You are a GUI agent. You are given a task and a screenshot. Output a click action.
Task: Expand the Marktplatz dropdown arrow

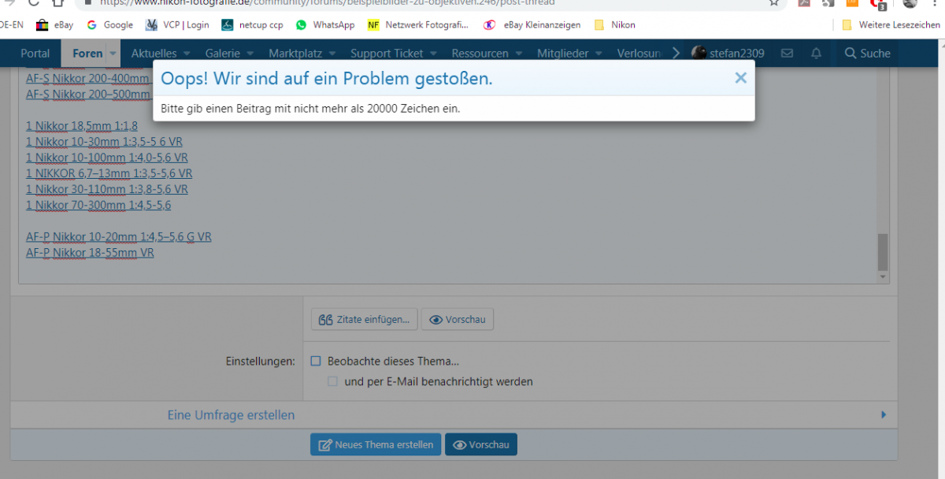(332, 54)
